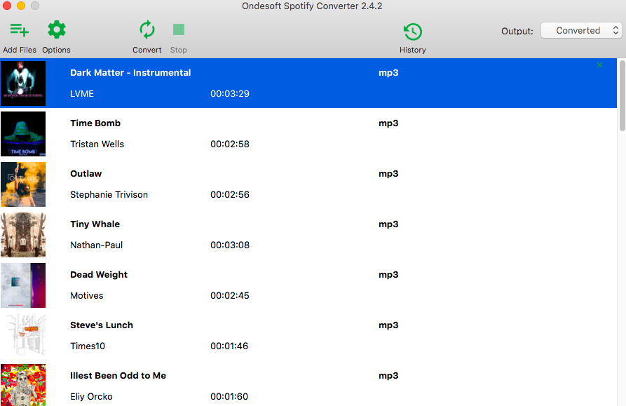The image size is (626, 406).
Task: Click artist name Nathan-Paul
Action: [96, 245]
